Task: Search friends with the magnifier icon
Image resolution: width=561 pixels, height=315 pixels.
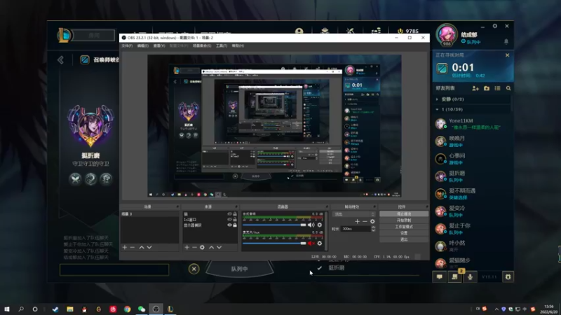Action: point(508,88)
